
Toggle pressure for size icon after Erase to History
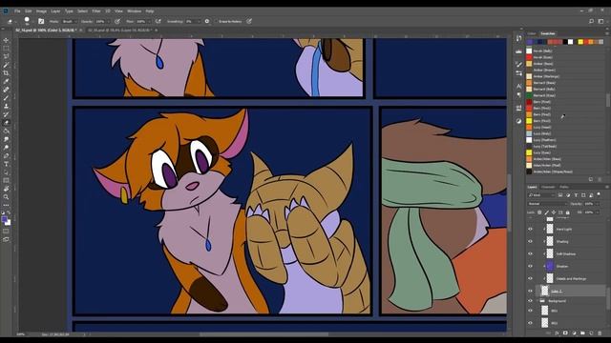coord(249,21)
